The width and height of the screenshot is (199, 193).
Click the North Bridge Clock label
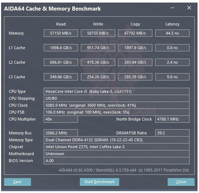(134, 119)
